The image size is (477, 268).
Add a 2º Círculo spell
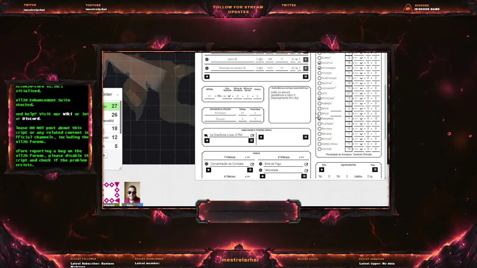coord(262,176)
